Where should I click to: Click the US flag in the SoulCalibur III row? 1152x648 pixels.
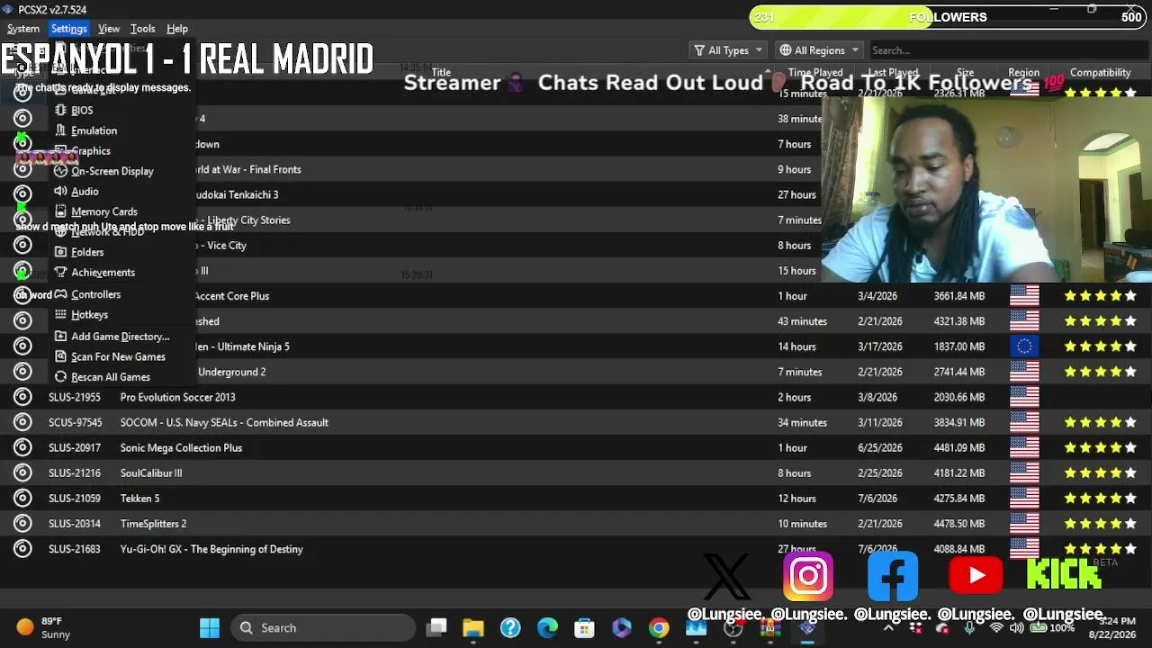point(1024,473)
